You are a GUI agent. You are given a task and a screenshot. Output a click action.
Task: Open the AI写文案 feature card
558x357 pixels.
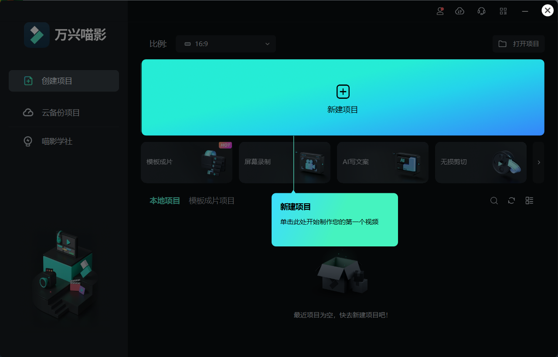click(x=382, y=162)
